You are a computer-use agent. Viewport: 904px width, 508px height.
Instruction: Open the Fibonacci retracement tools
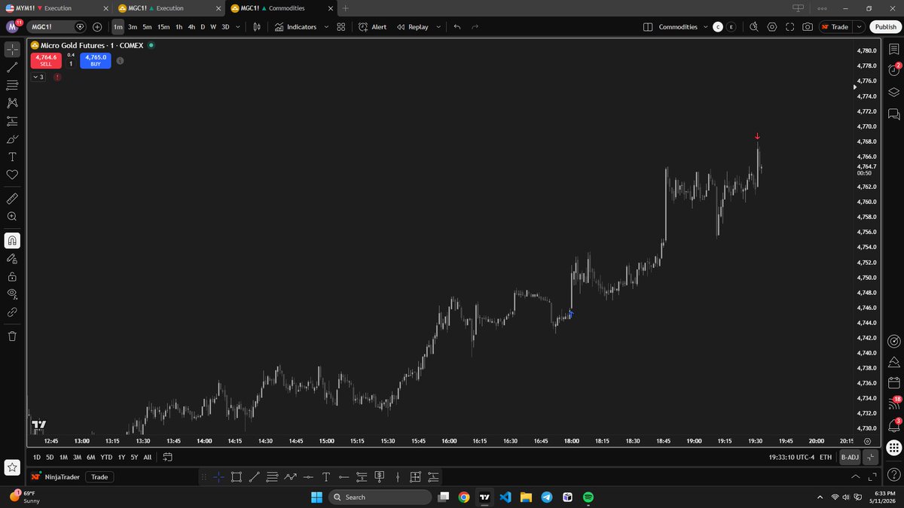coord(12,85)
